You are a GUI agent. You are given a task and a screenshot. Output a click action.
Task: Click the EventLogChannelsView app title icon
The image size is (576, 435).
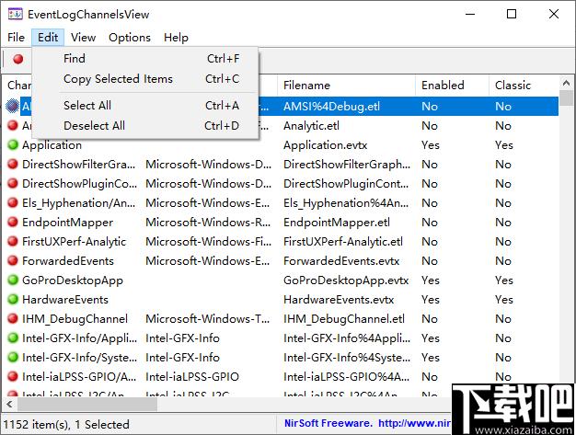click(15, 15)
